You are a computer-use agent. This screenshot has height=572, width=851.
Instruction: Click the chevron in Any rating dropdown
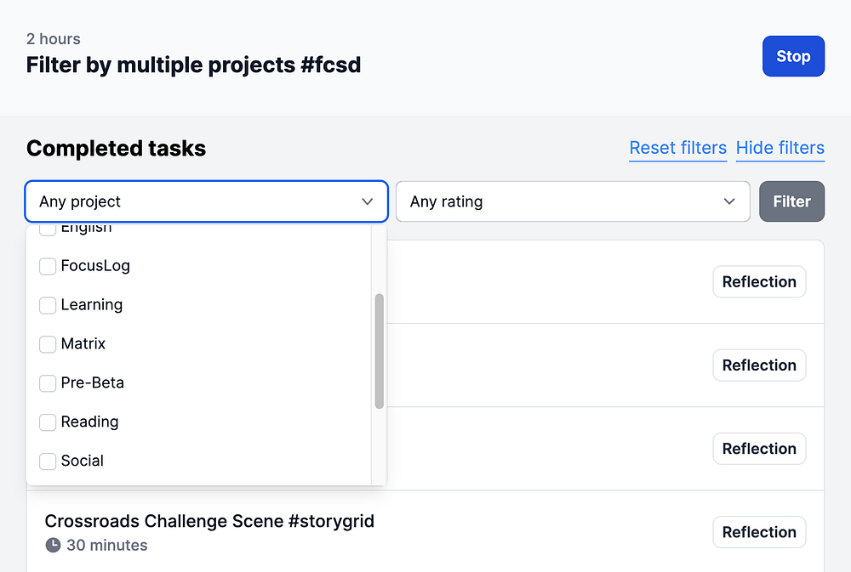[x=729, y=201]
